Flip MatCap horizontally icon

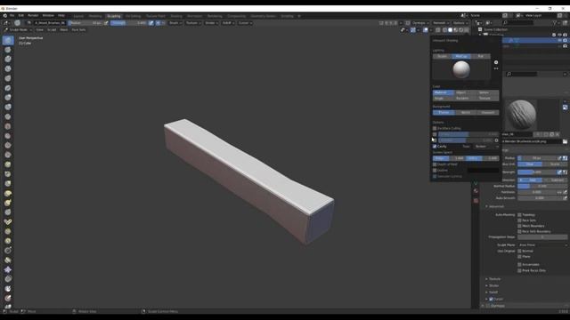click(x=496, y=68)
